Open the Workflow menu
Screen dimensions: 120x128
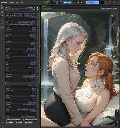(x=11, y=2)
